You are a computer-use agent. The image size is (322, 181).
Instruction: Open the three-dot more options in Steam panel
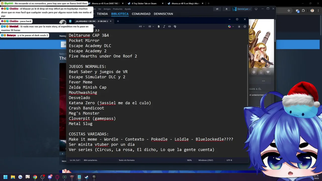pos(263,81)
